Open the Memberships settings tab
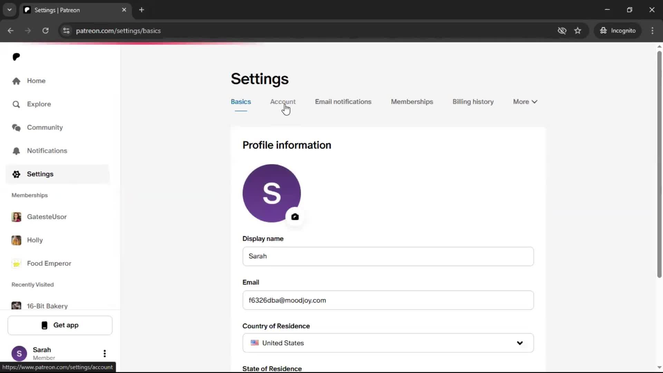The width and height of the screenshot is (663, 373). pyautogui.click(x=412, y=102)
